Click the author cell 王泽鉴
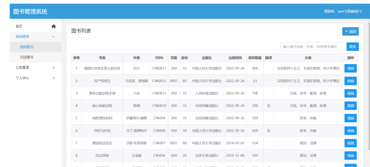Image resolution: width=370 pixels, height=167 pixels. point(136,156)
